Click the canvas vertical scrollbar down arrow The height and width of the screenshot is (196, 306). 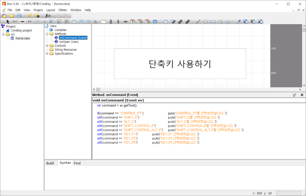click(304, 85)
